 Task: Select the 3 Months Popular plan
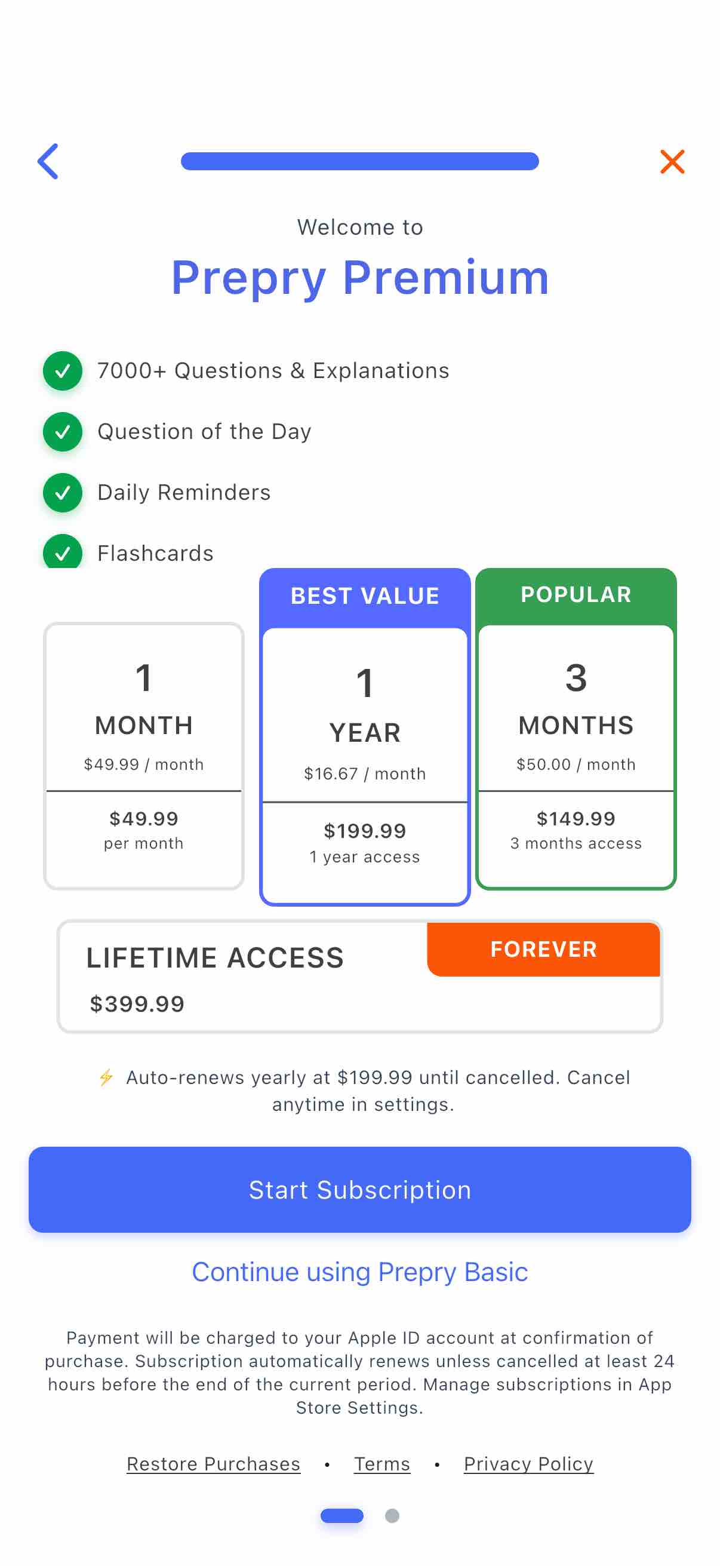pyautogui.click(x=576, y=729)
